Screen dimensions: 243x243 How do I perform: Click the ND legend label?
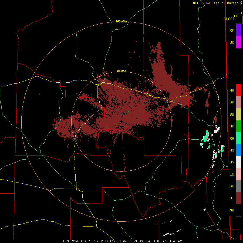point(232,210)
